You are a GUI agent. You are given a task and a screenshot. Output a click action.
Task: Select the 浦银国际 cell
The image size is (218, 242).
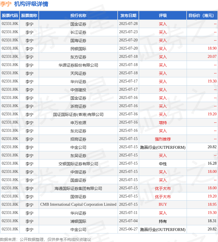click(x=78, y=221)
